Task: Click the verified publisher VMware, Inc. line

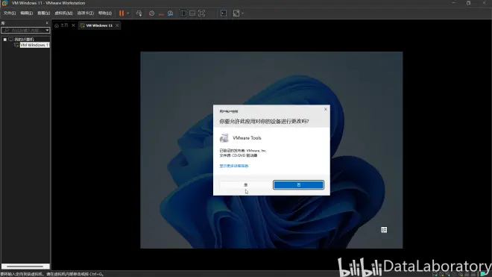Action: coord(243,151)
